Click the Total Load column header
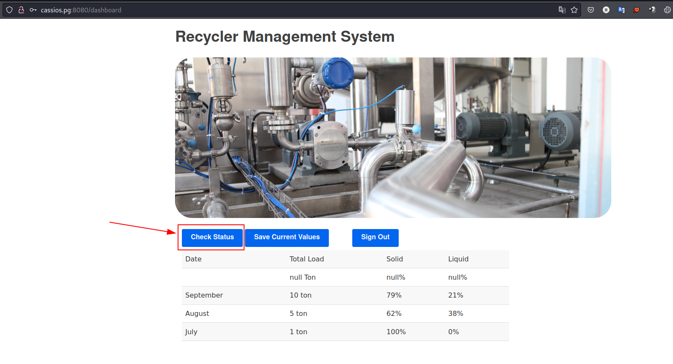 click(307, 259)
